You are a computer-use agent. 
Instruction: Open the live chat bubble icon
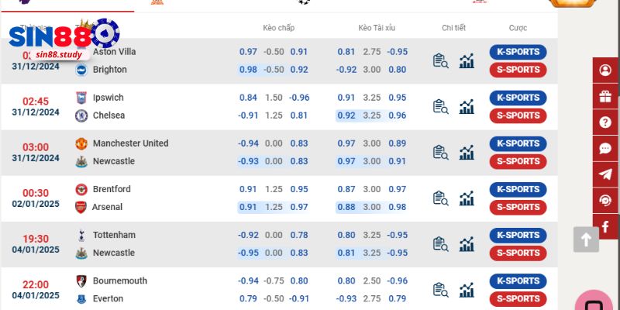[x=605, y=149]
